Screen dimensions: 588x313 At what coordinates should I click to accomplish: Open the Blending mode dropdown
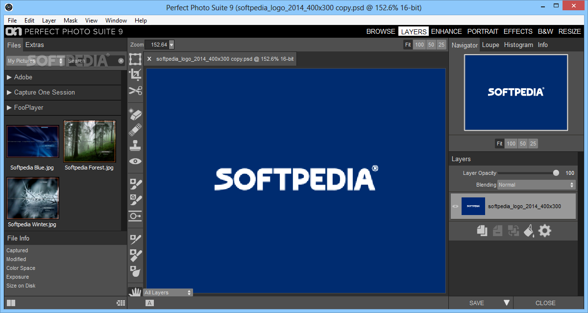click(x=536, y=185)
